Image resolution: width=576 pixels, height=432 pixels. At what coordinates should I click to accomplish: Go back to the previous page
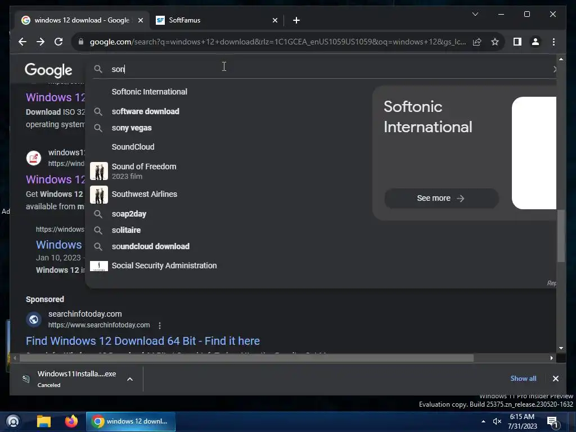click(x=22, y=42)
